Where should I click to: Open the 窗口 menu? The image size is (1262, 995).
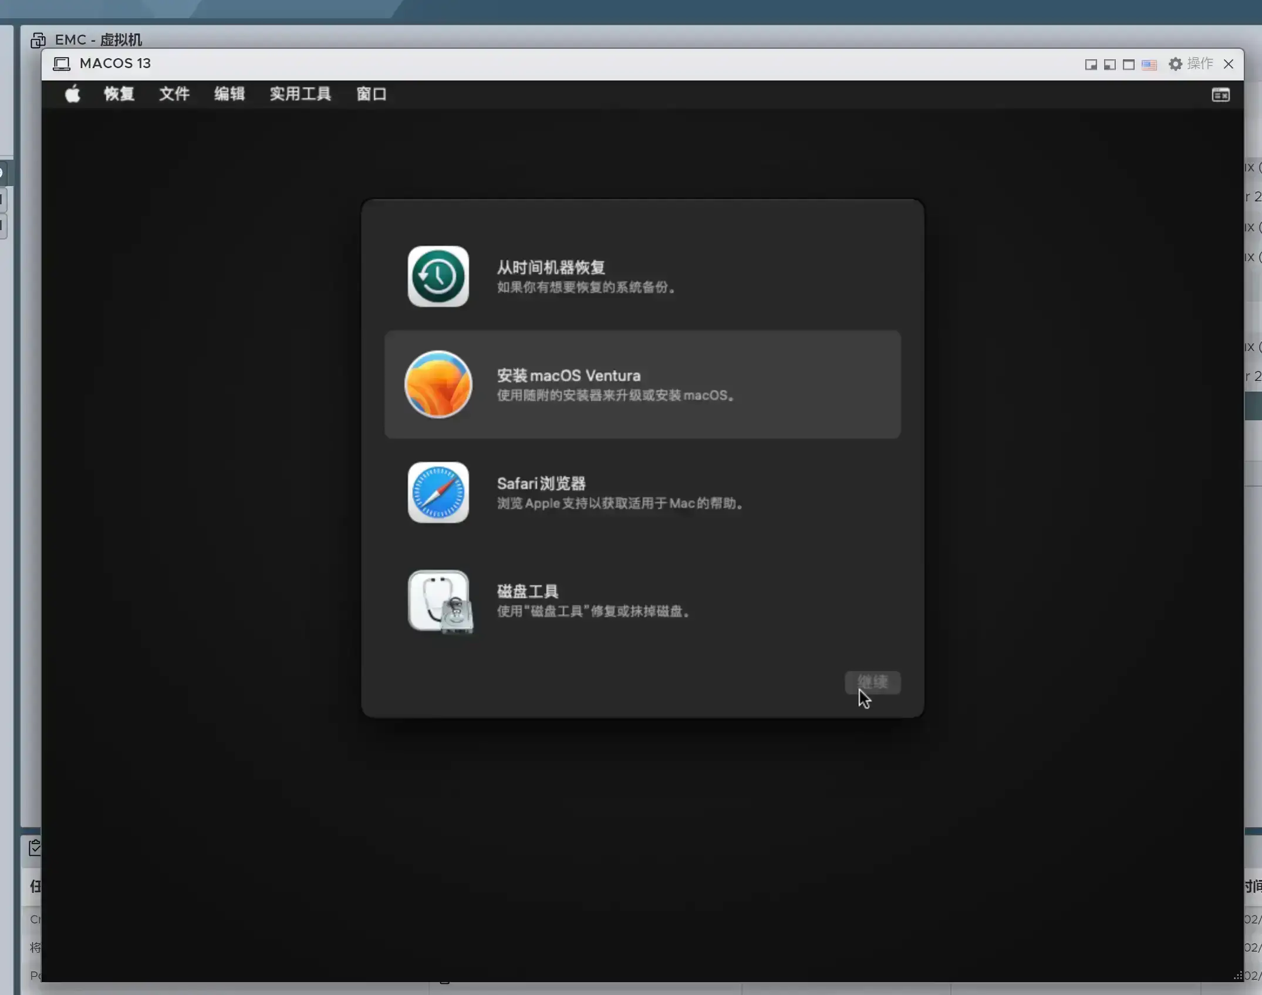372,94
